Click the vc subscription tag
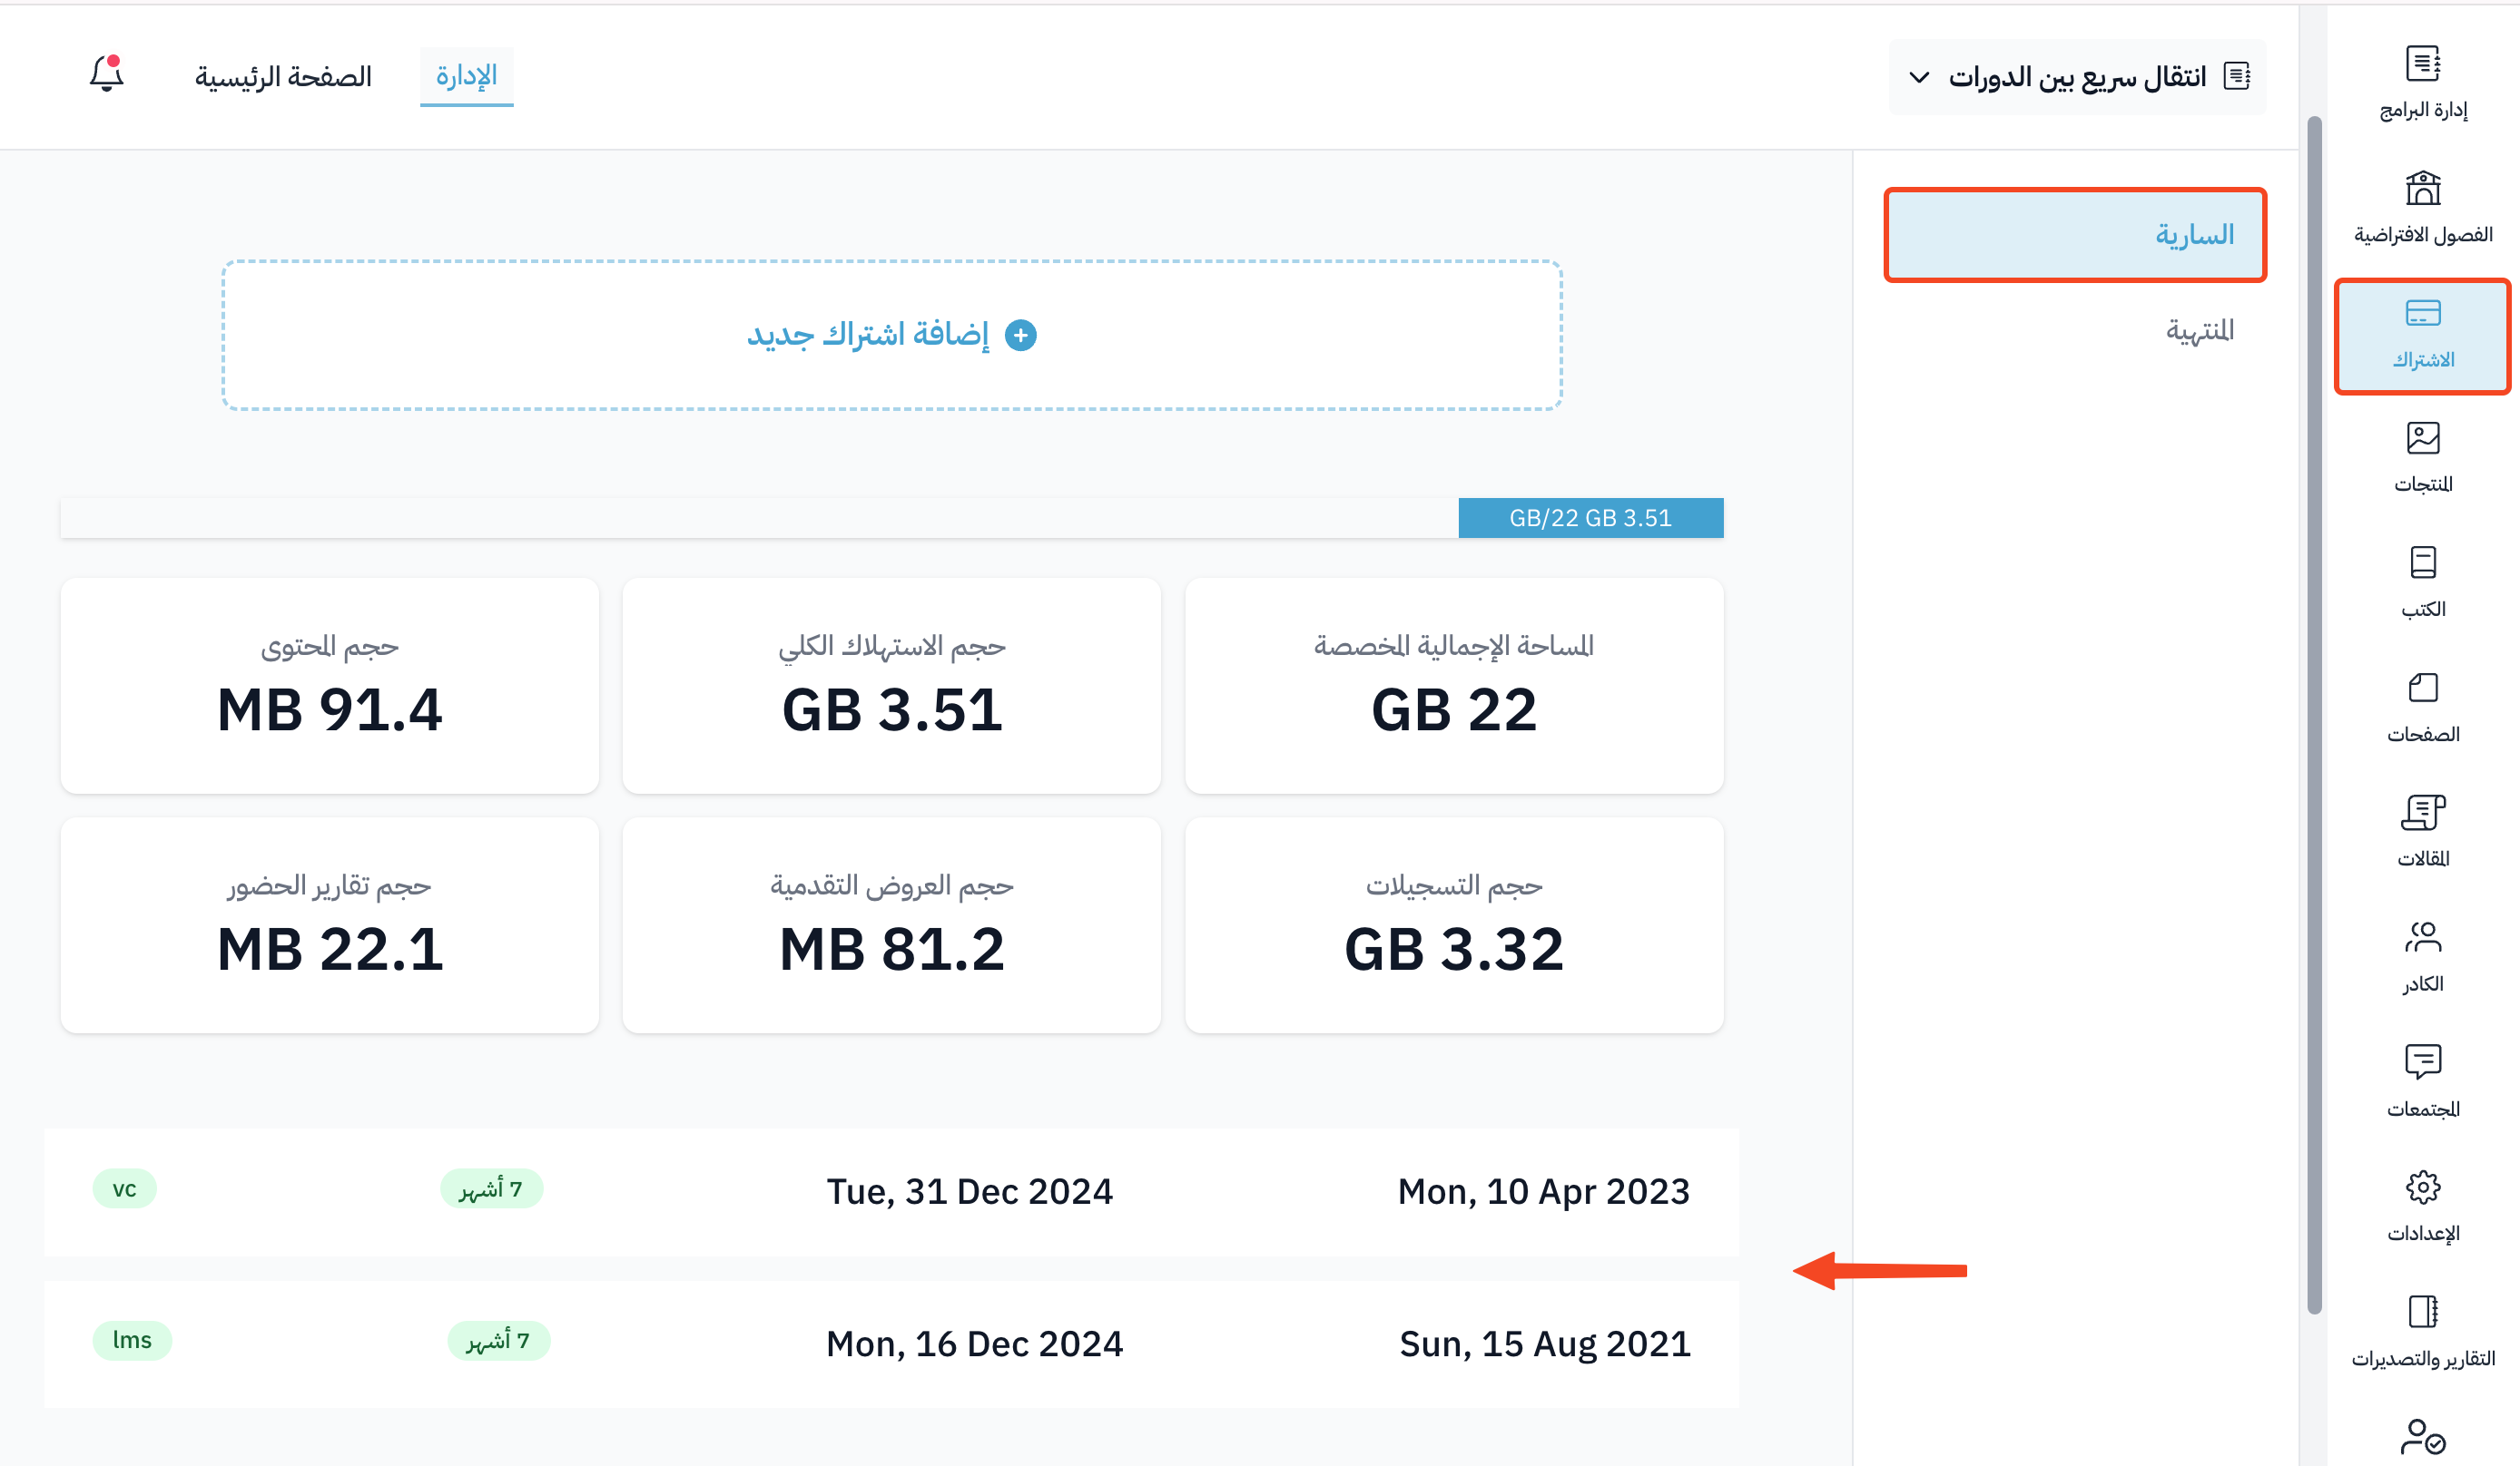2520x1466 pixels. coord(124,1188)
